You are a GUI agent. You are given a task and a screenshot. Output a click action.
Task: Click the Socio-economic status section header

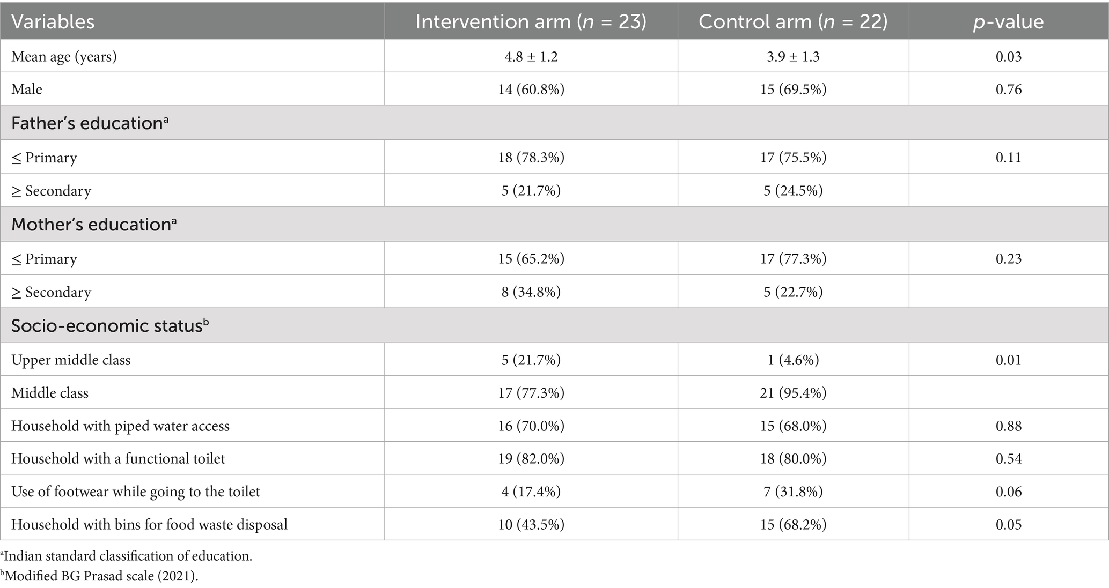[110, 325]
